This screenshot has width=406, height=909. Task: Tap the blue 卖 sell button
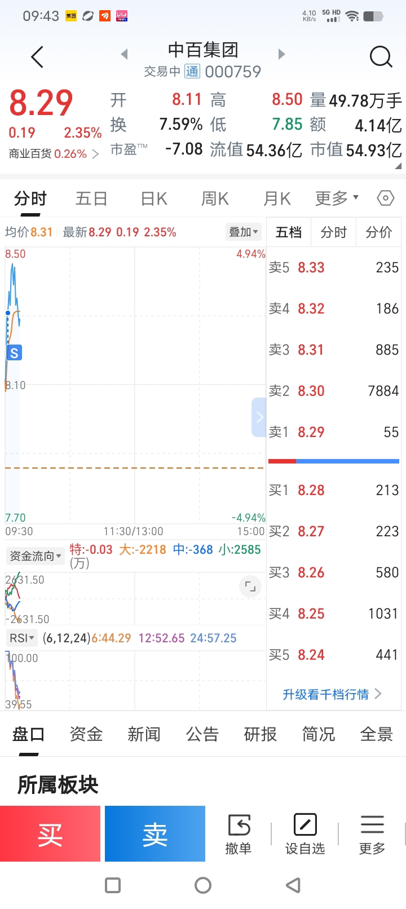155,833
